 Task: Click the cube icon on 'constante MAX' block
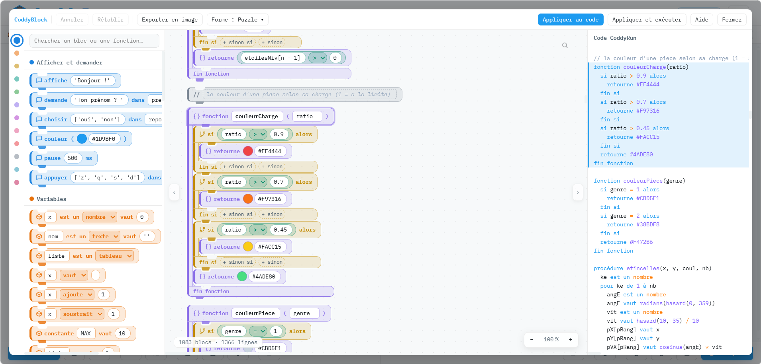(x=39, y=333)
